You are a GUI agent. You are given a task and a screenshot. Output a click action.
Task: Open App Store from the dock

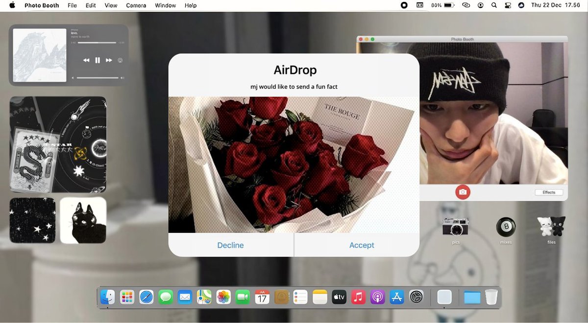click(x=397, y=297)
